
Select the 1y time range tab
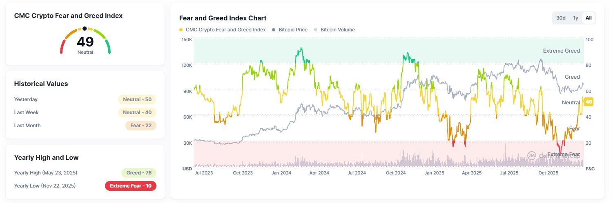coord(575,18)
